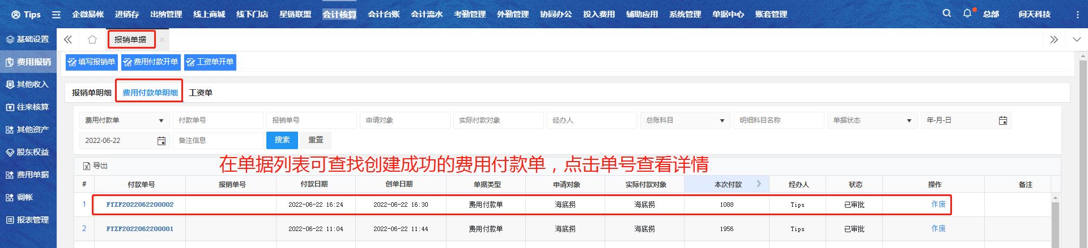This screenshot has height=248, width=1088.
Task: Select the 报销单据 page tab
Action: [130, 40]
